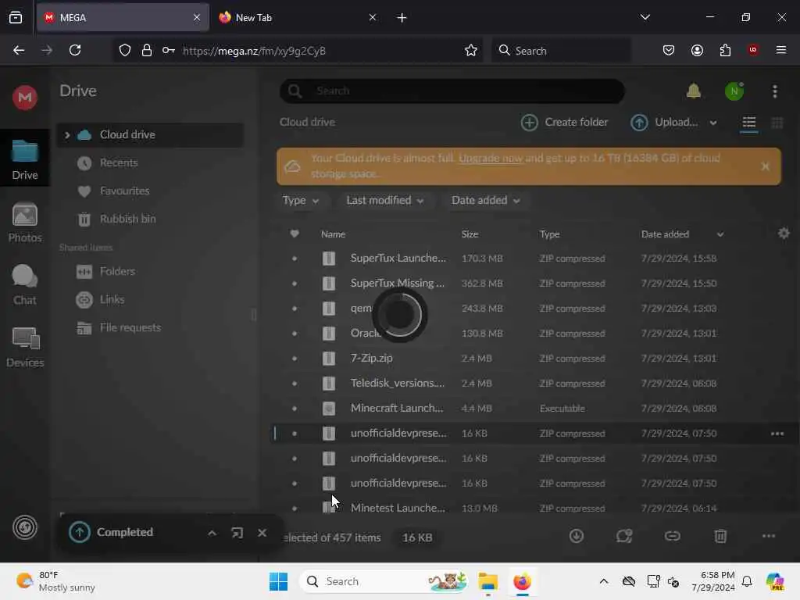Open the Type filter dropdown
This screenshot has height=600, width=800.
click(301, 201)
